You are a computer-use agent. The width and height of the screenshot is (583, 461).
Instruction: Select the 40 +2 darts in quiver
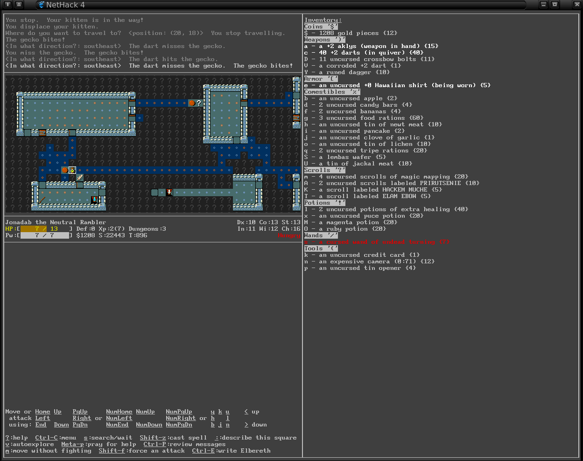click(x=364, y=53)
